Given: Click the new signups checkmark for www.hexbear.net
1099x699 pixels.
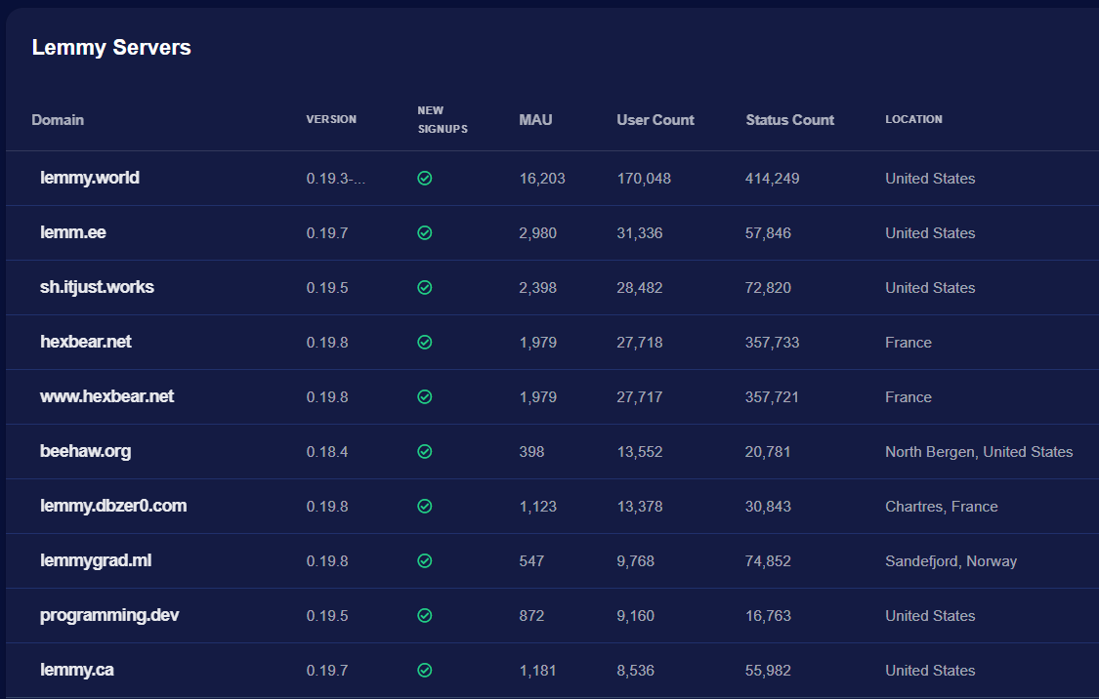Looking at the screenshot, I should pos(425,397).
